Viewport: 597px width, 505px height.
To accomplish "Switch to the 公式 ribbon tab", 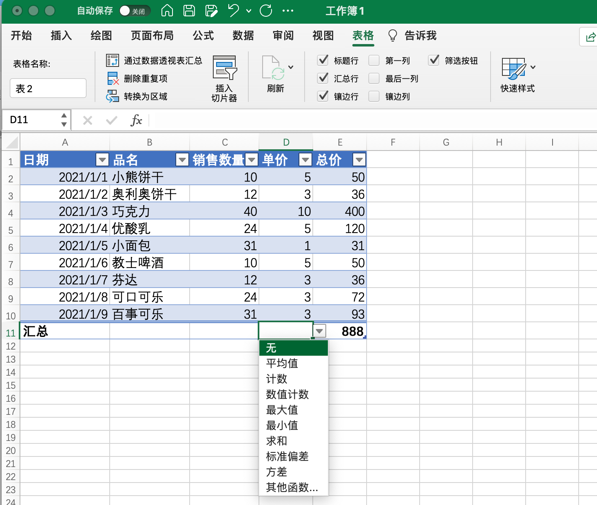I will [203, 36].
